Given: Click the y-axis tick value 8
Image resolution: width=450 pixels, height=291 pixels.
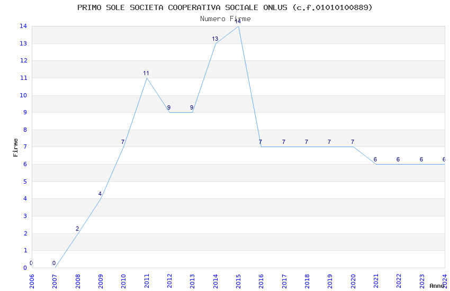Looking at the screenshot, I should [x=25, y=130].
